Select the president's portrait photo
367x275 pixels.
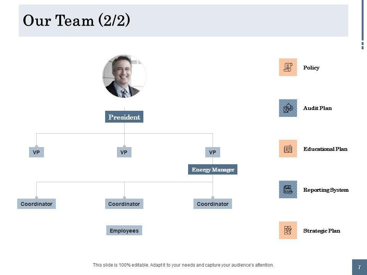click(x=124, y=76)
